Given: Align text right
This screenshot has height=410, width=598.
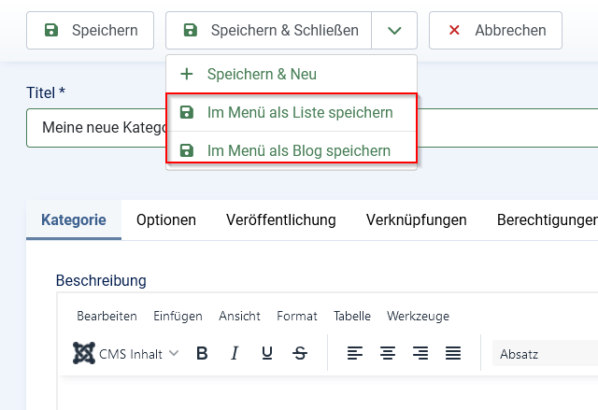Looking at the screenshot, I should pyautogui.click(x=420, y=354).
